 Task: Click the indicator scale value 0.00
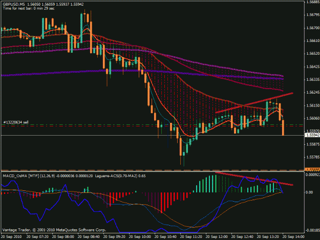(309, 192)
